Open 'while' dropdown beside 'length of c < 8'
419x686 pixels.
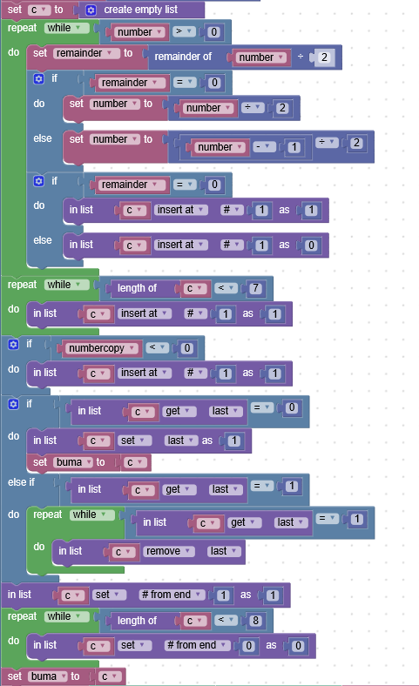coord(67,616)
